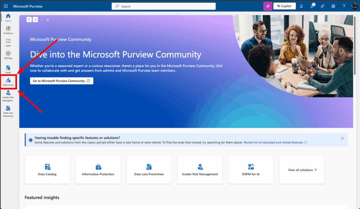
Task: Open the Insider Risk Management card
Action: click(200, 170)
